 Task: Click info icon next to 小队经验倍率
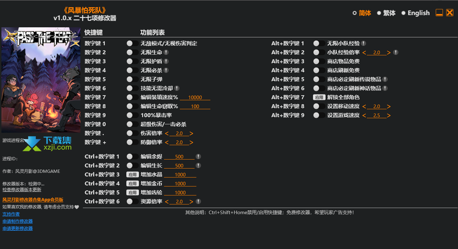(396, 52)
